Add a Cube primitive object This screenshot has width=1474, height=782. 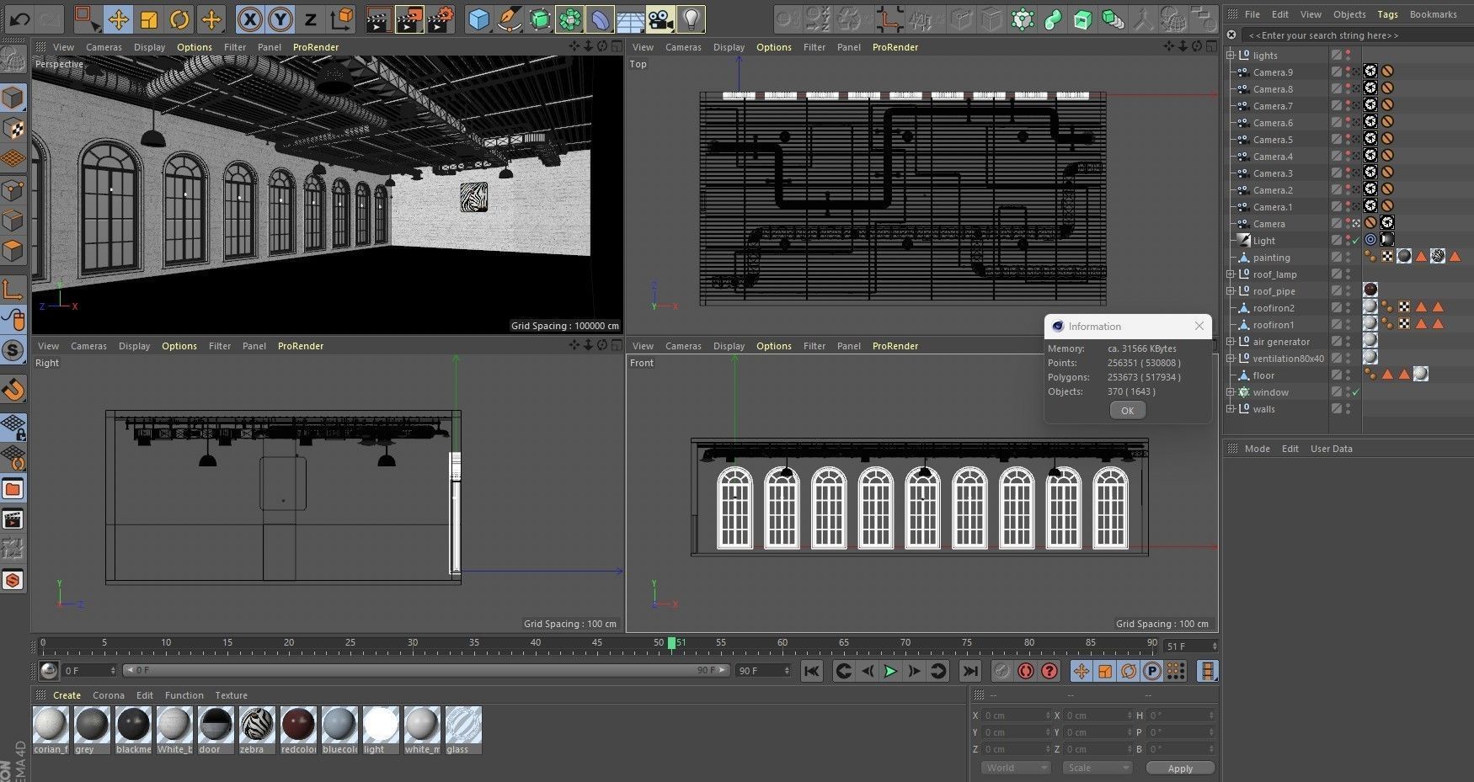(479, 19)
